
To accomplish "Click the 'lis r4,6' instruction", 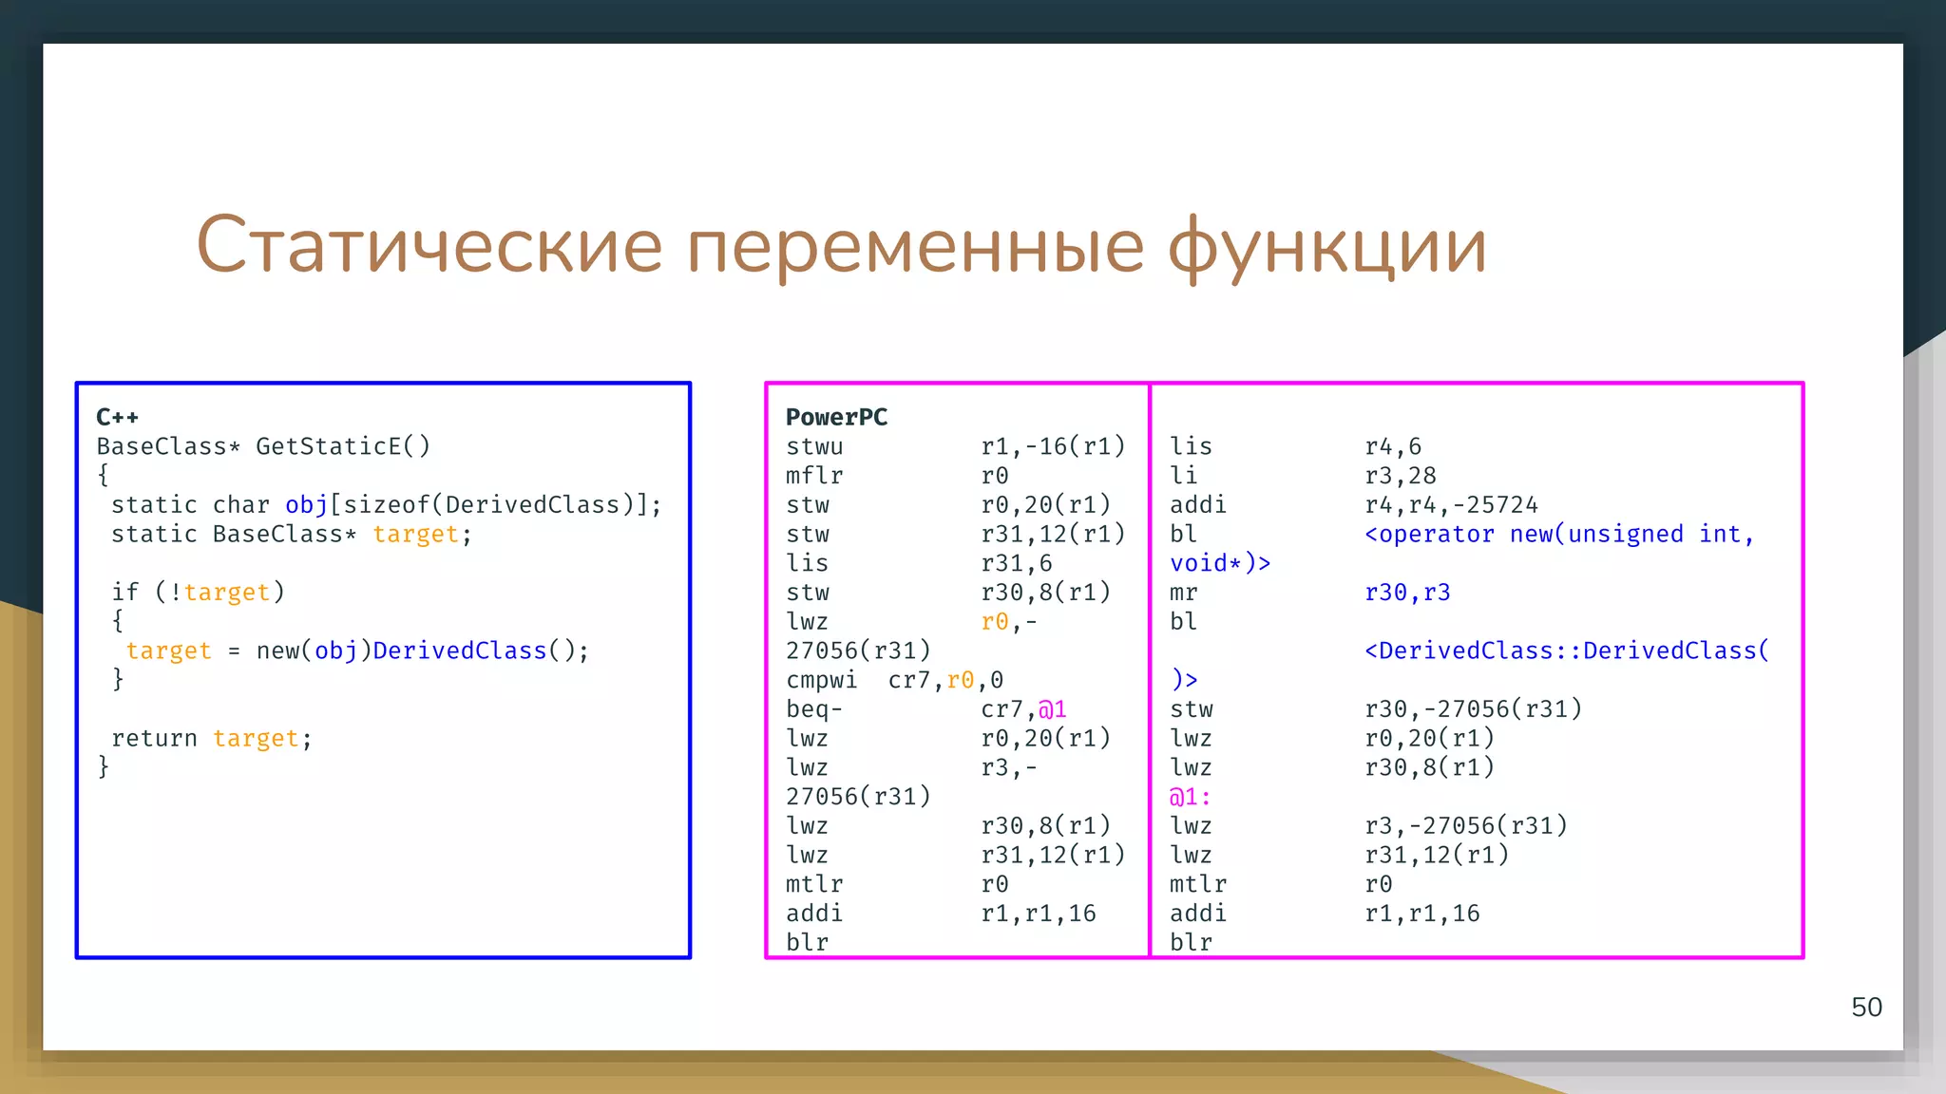I will point(1295,446).
